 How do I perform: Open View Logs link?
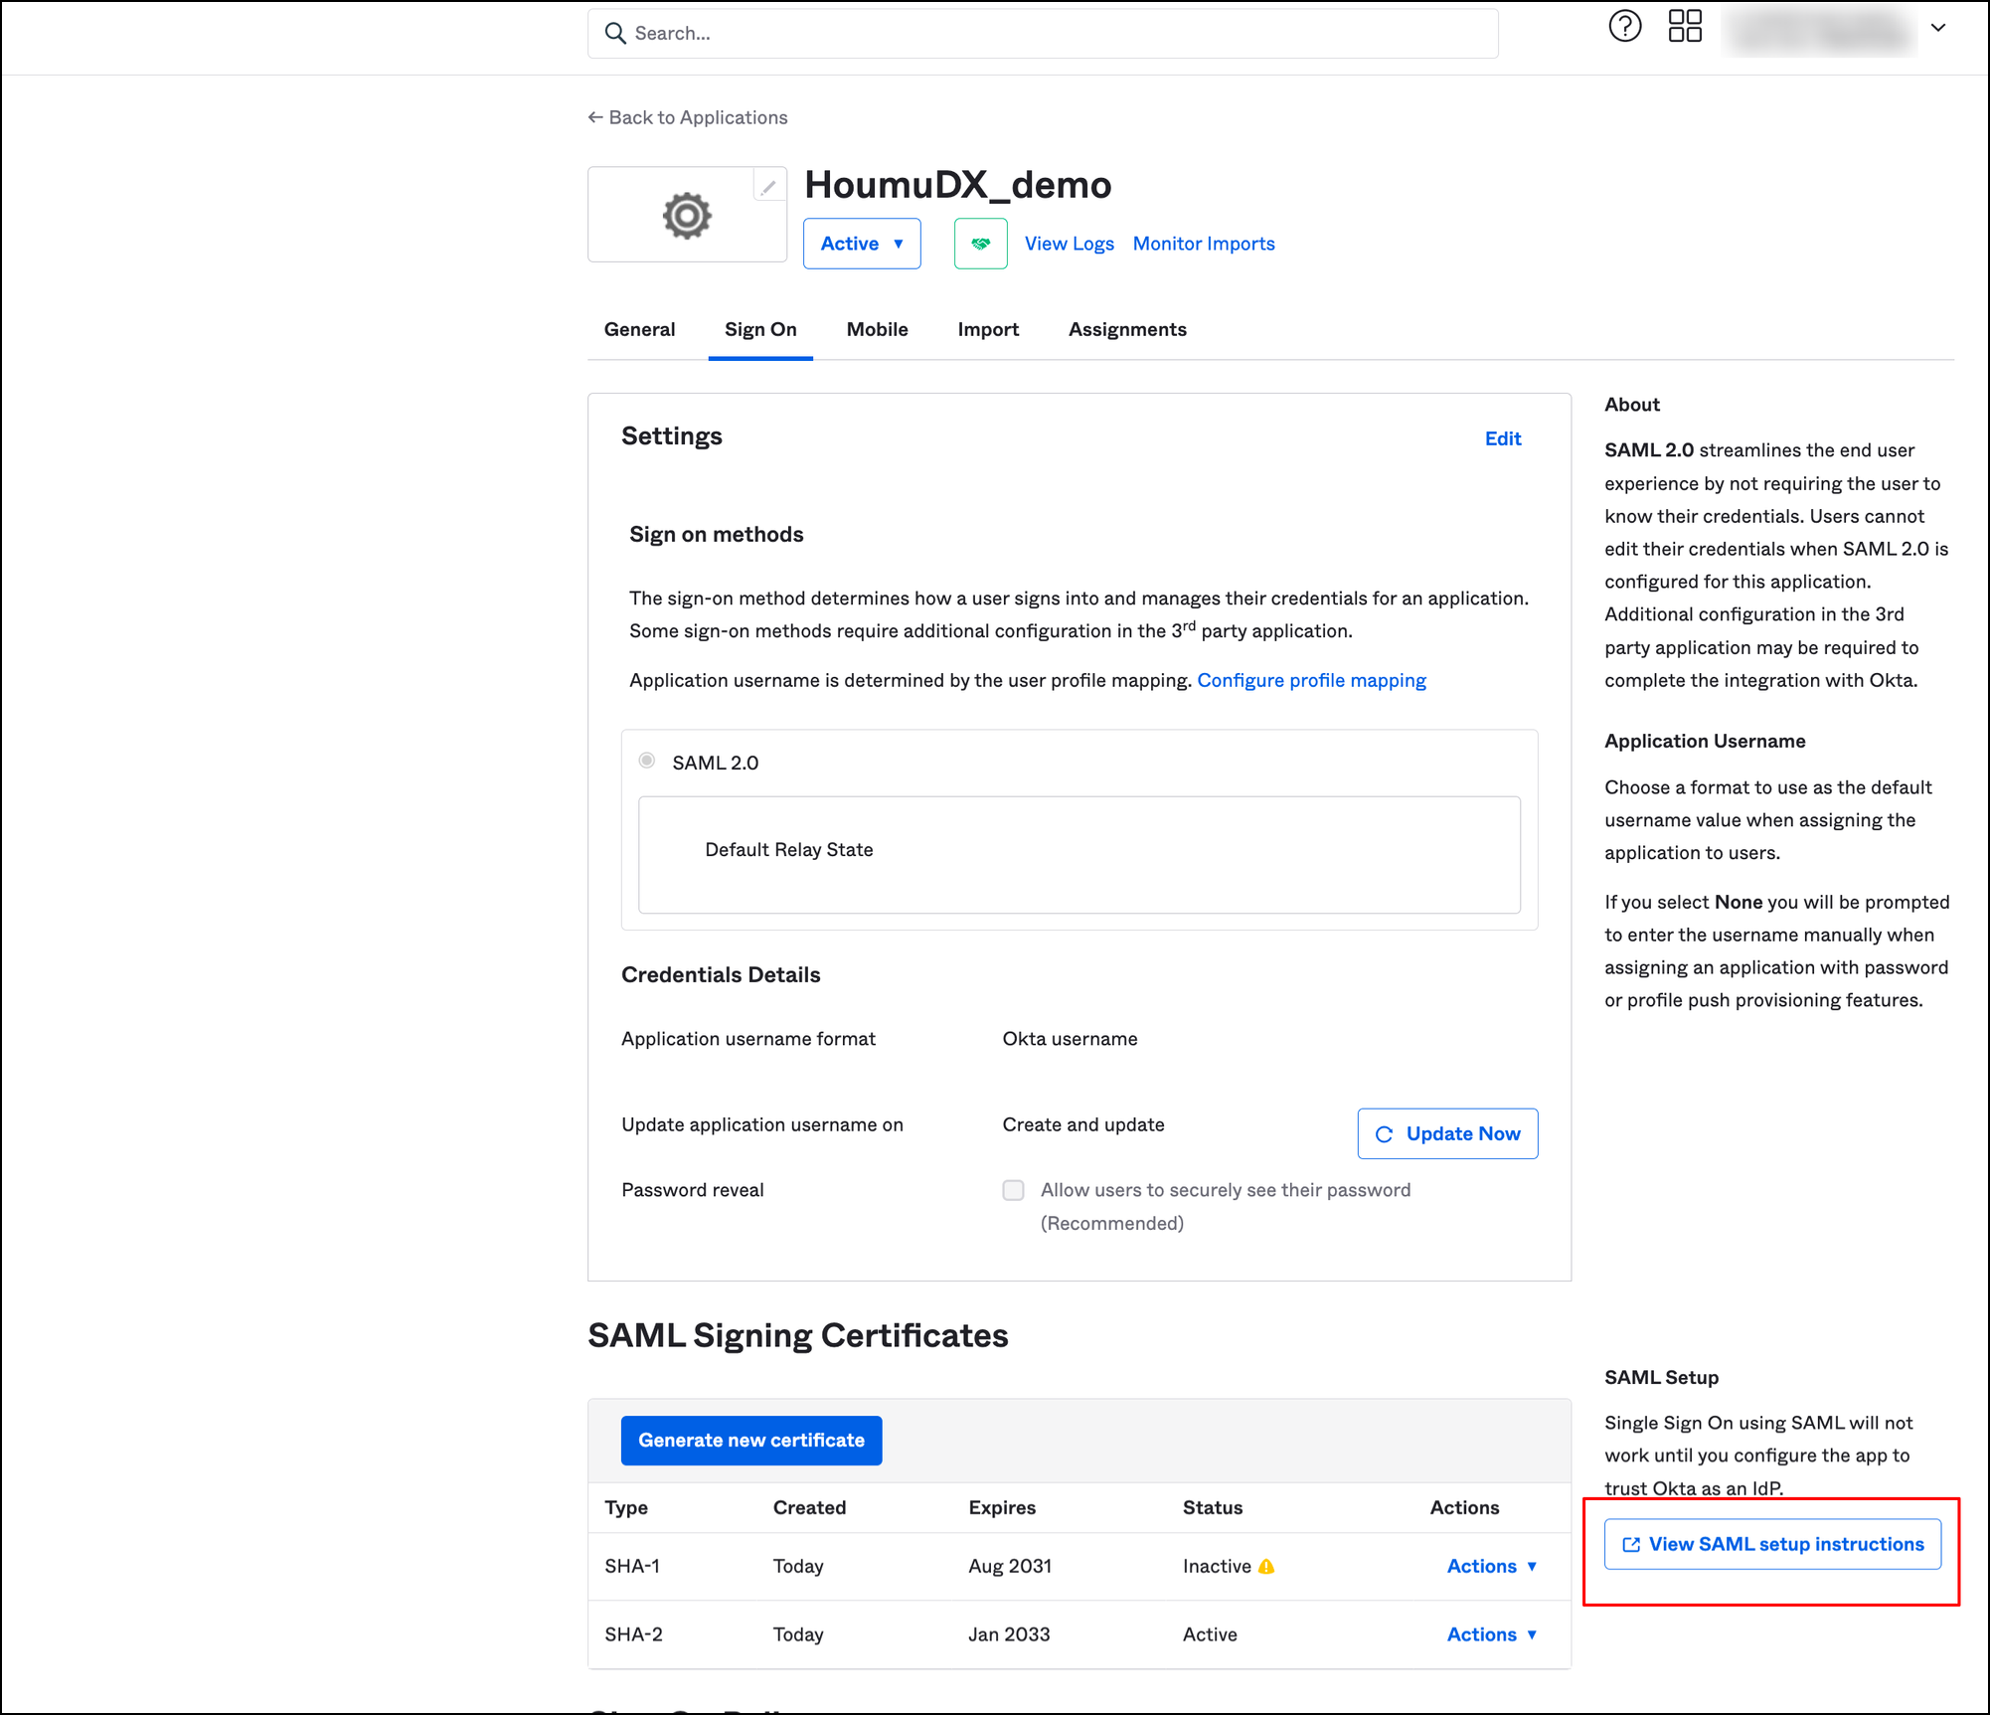pos(1070,244)
